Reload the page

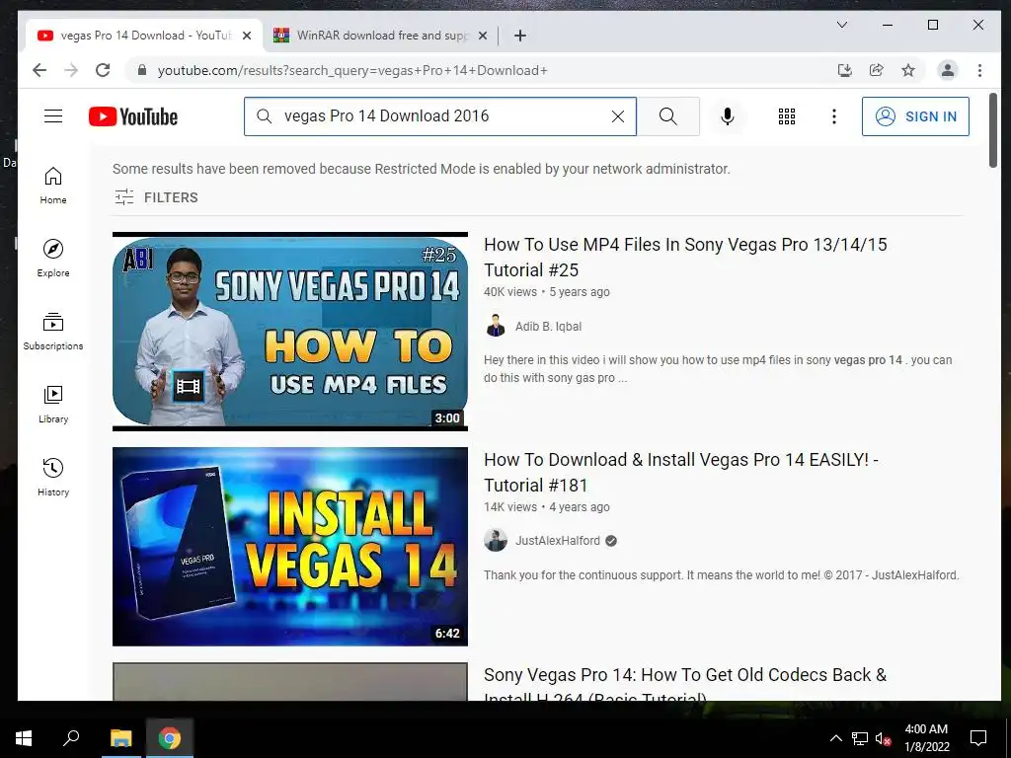click(103, 70)
